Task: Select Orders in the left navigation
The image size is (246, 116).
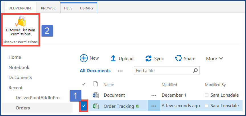Action: pyautogui.click(x=23, y=108)
